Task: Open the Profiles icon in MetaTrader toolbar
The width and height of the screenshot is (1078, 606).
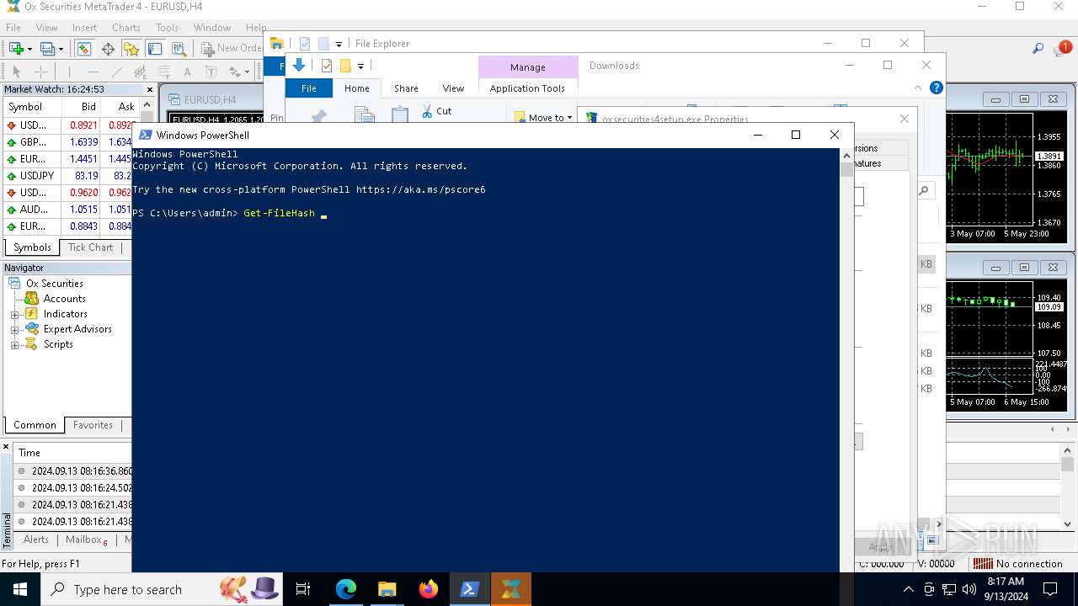Action: click(x=48, y=49)
